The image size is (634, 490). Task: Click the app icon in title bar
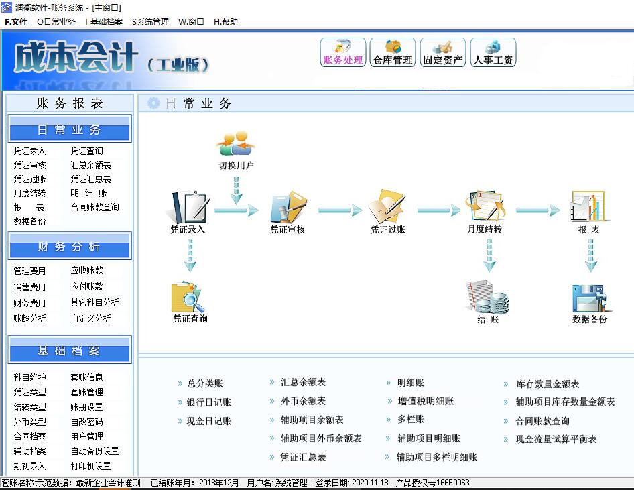[x=7, y=7]
